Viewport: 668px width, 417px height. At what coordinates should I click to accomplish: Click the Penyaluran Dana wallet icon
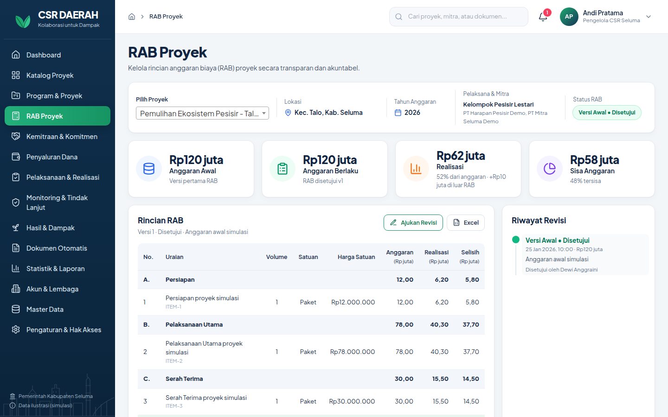16,157
